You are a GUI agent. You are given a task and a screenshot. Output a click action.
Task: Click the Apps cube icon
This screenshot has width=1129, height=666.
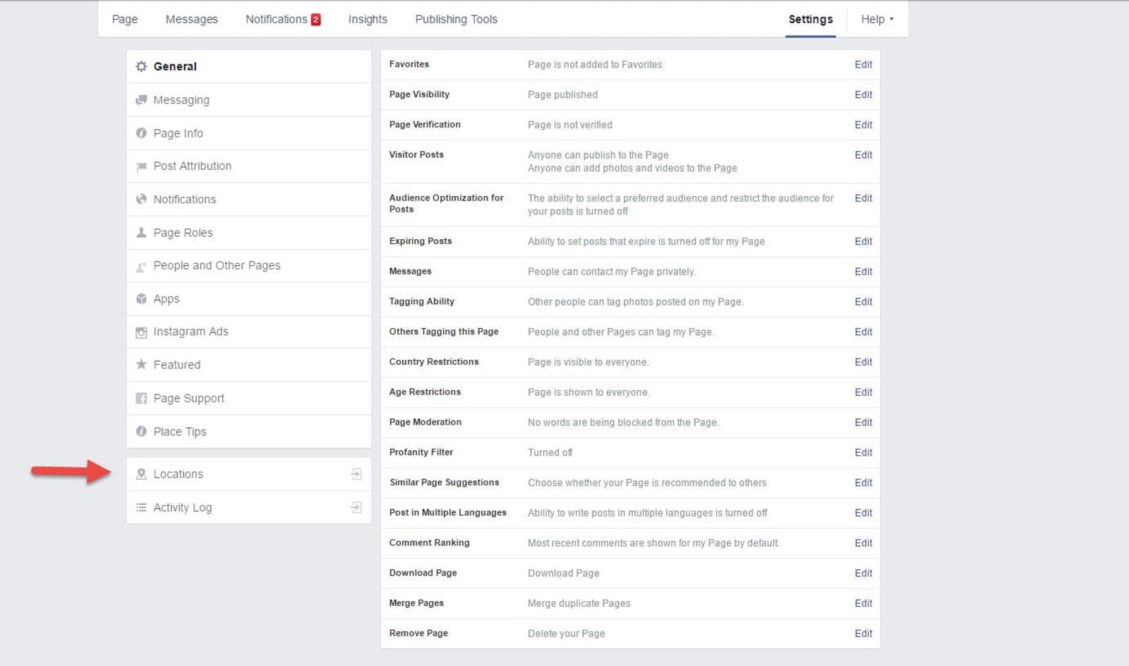(x=141, y=298)
